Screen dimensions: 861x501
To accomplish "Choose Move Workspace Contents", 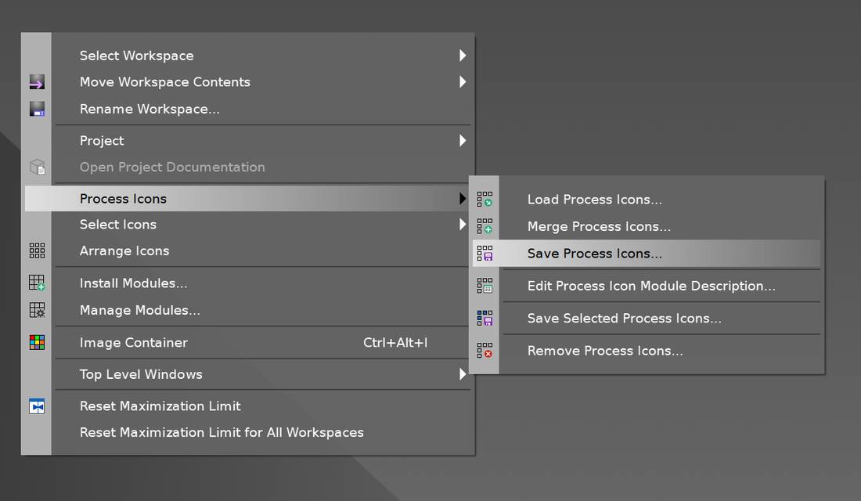I will tap(247, 82).
